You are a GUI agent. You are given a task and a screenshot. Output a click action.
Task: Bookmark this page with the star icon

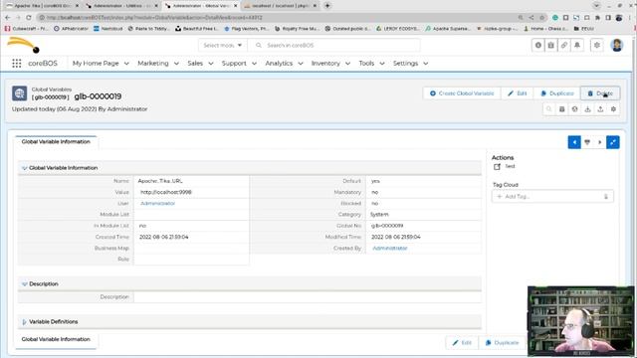pyautogui.click(x=541, y=18)
